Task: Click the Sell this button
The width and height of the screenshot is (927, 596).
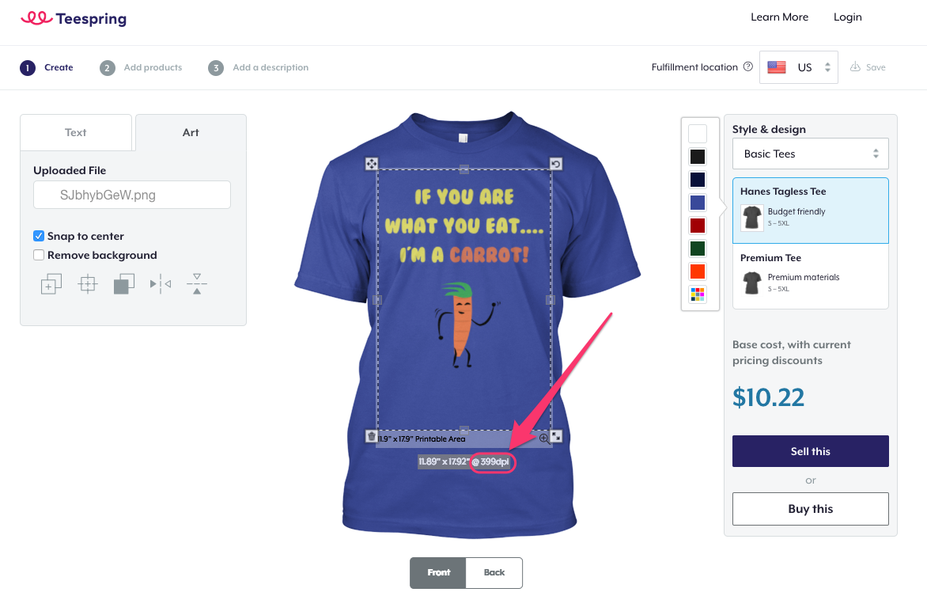Action: [810, 451]
